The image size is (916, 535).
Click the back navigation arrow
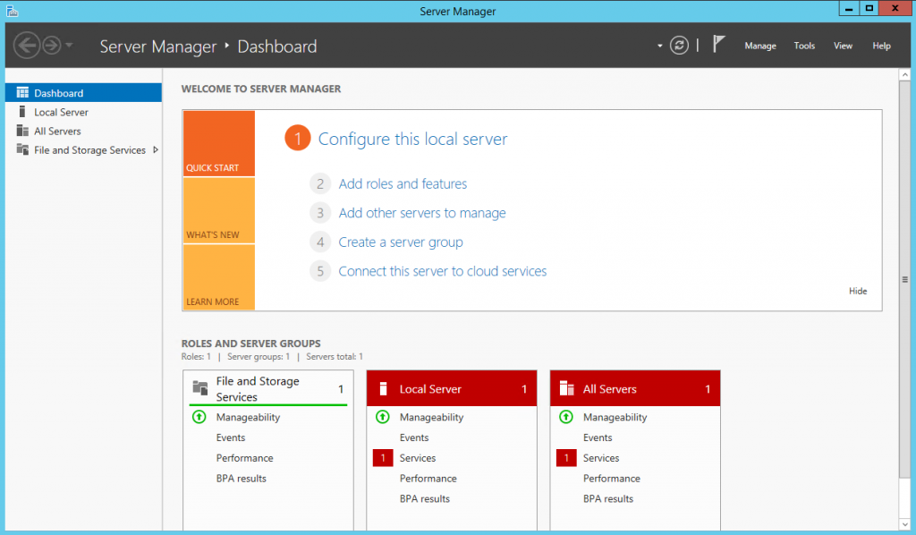[x=27, y=45]
